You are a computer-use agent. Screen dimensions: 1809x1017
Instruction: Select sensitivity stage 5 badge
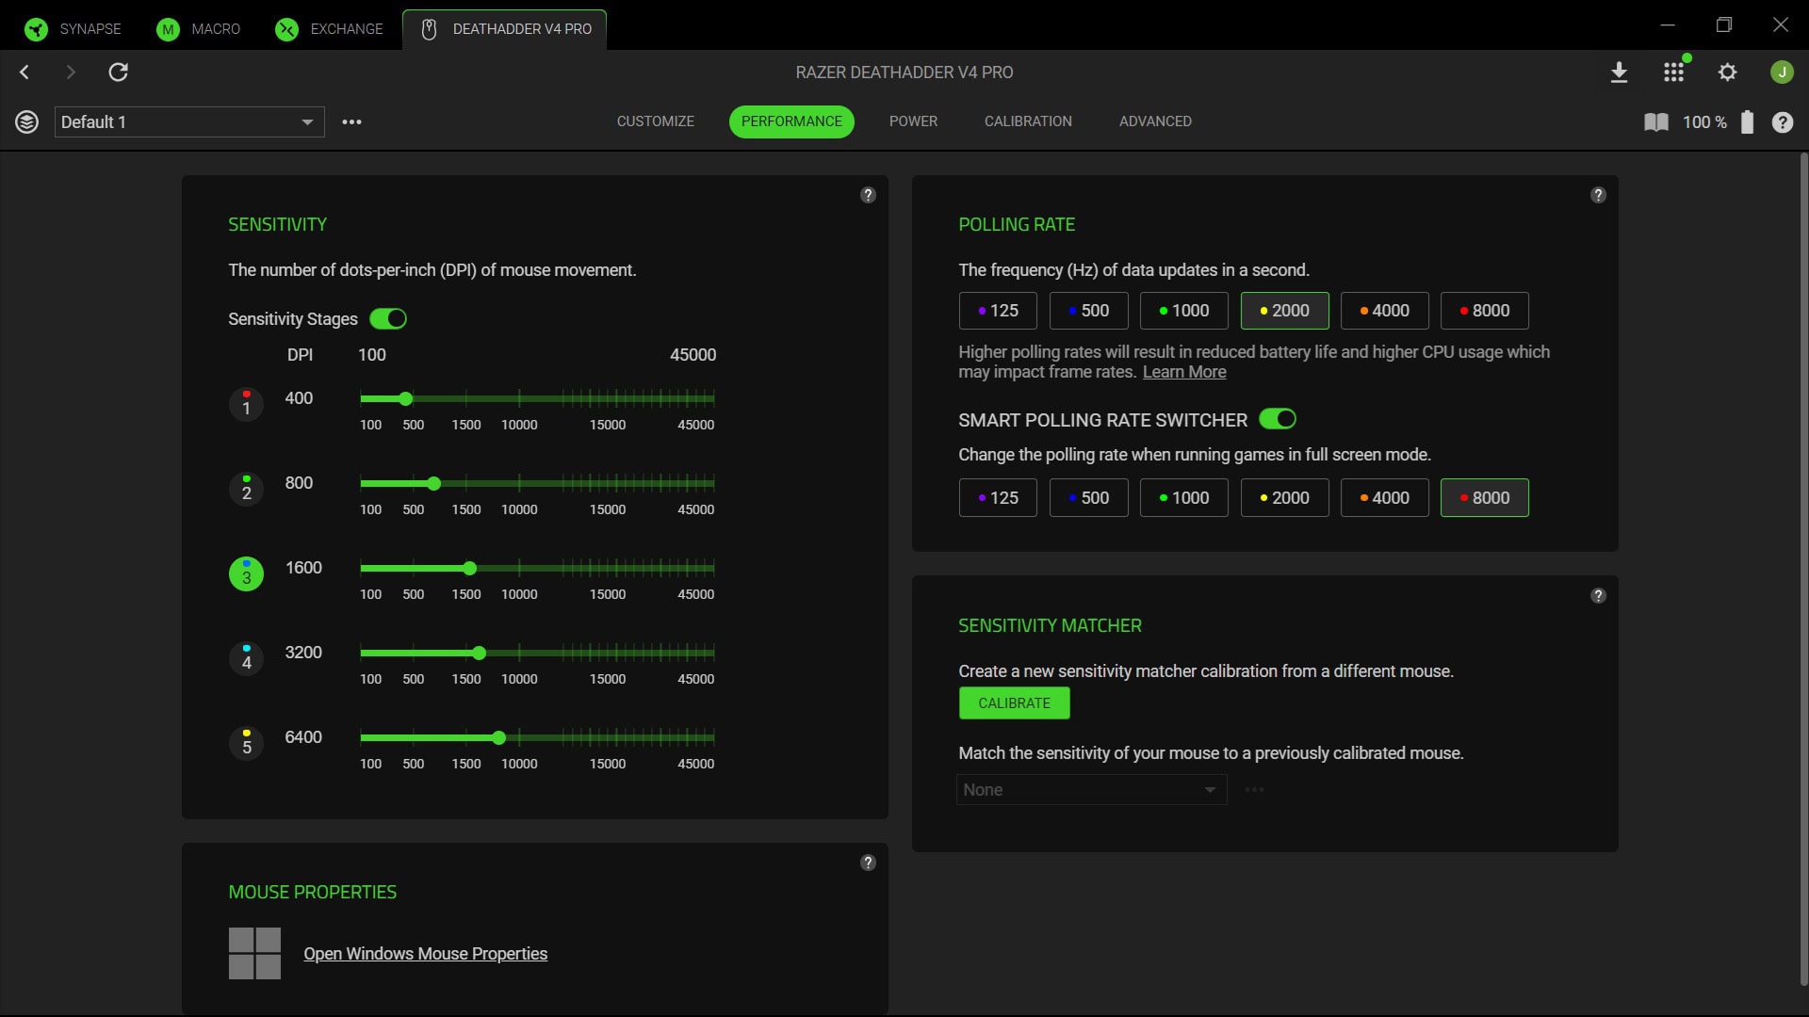(x=246, y=743)
